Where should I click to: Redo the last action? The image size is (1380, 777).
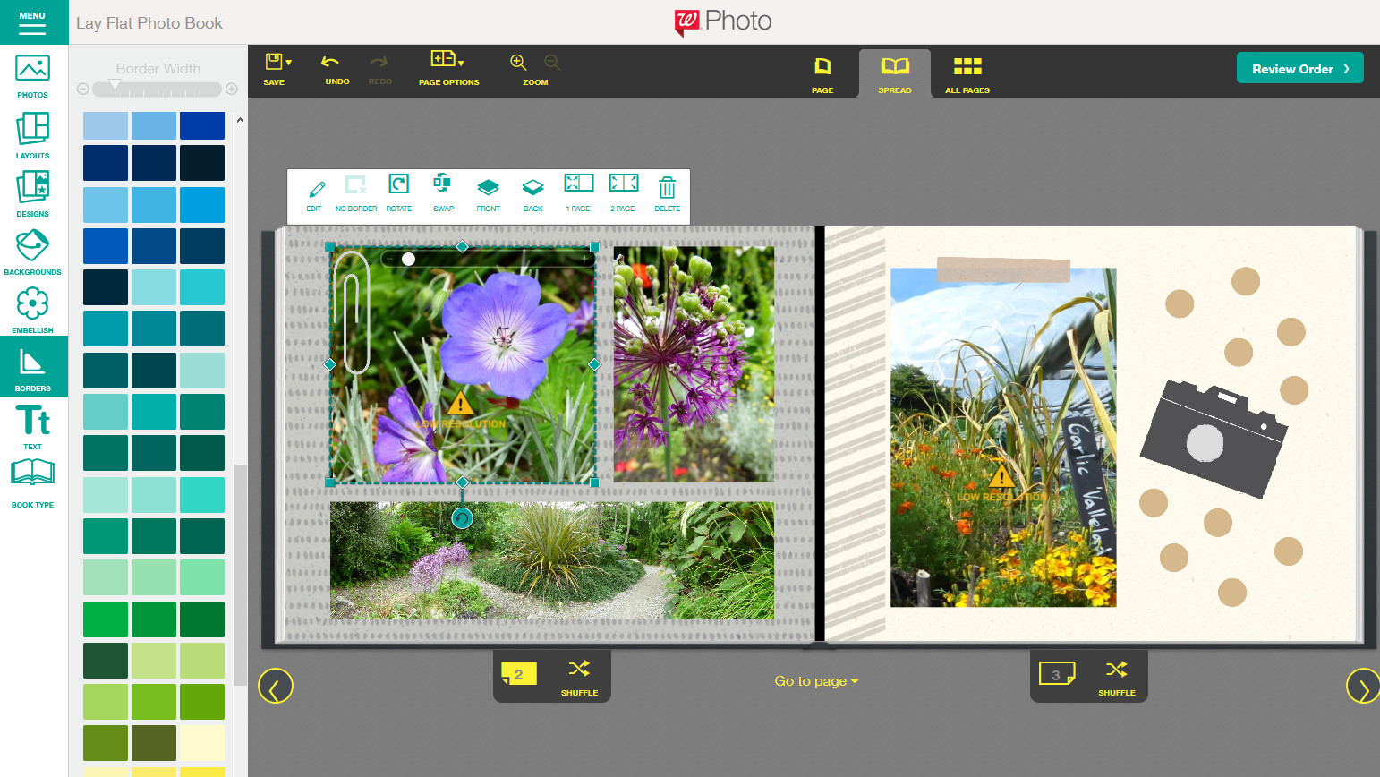tap(379, 69)
